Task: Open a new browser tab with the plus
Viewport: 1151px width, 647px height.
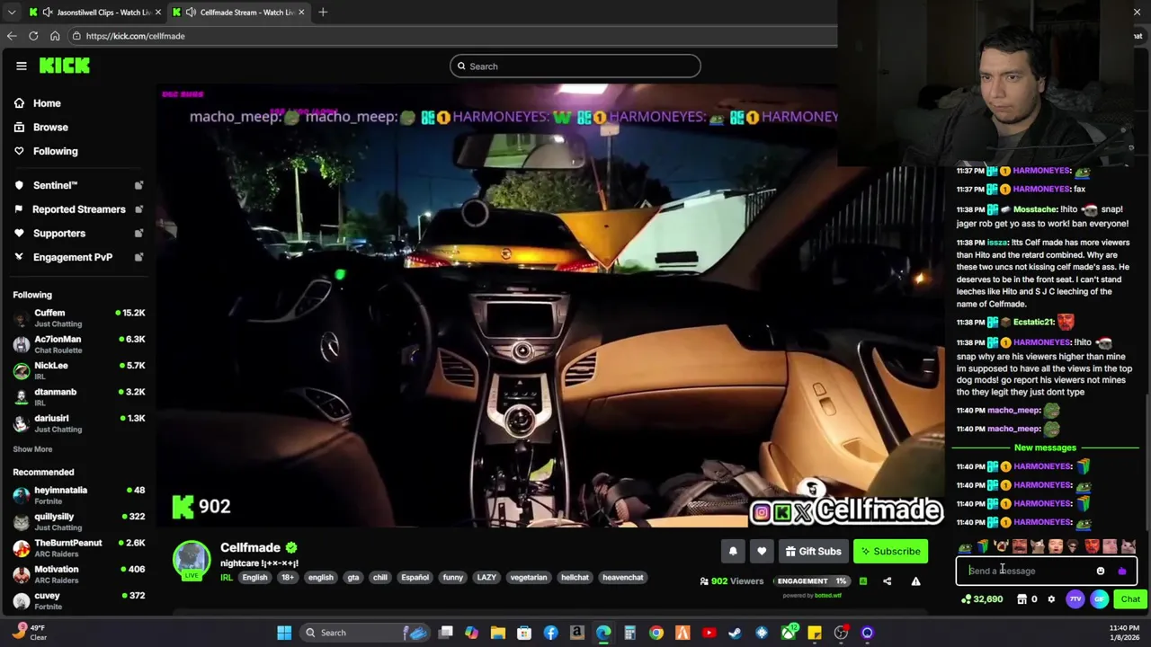Action: (x=323, y=12)
